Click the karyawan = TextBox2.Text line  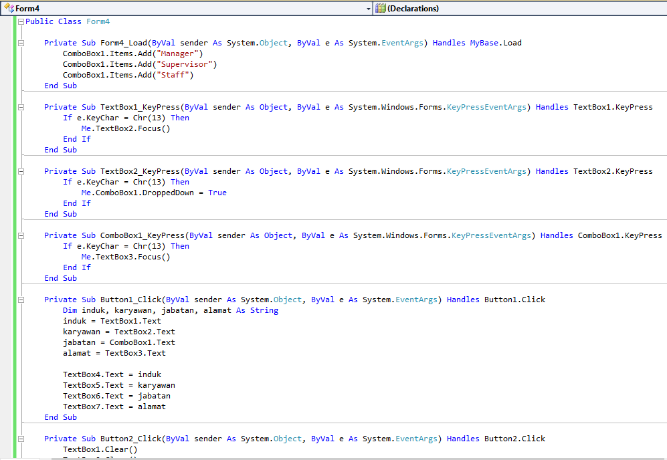coord(119,332)
